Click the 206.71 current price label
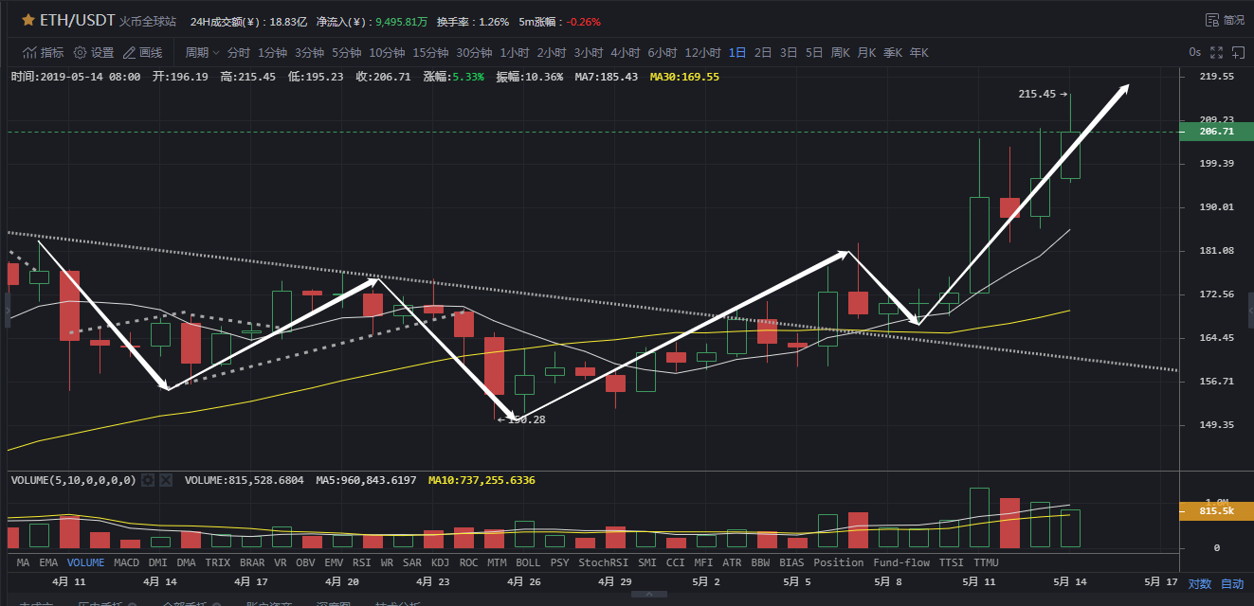This screenshot has height=606, width=1254. point(1216,132)
